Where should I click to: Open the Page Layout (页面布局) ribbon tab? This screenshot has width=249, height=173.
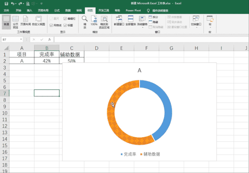[x=43, y=10]
